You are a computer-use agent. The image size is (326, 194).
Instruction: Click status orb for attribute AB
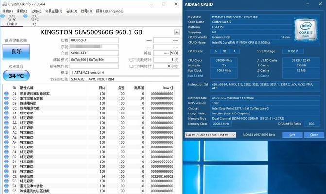pos(6,128)
